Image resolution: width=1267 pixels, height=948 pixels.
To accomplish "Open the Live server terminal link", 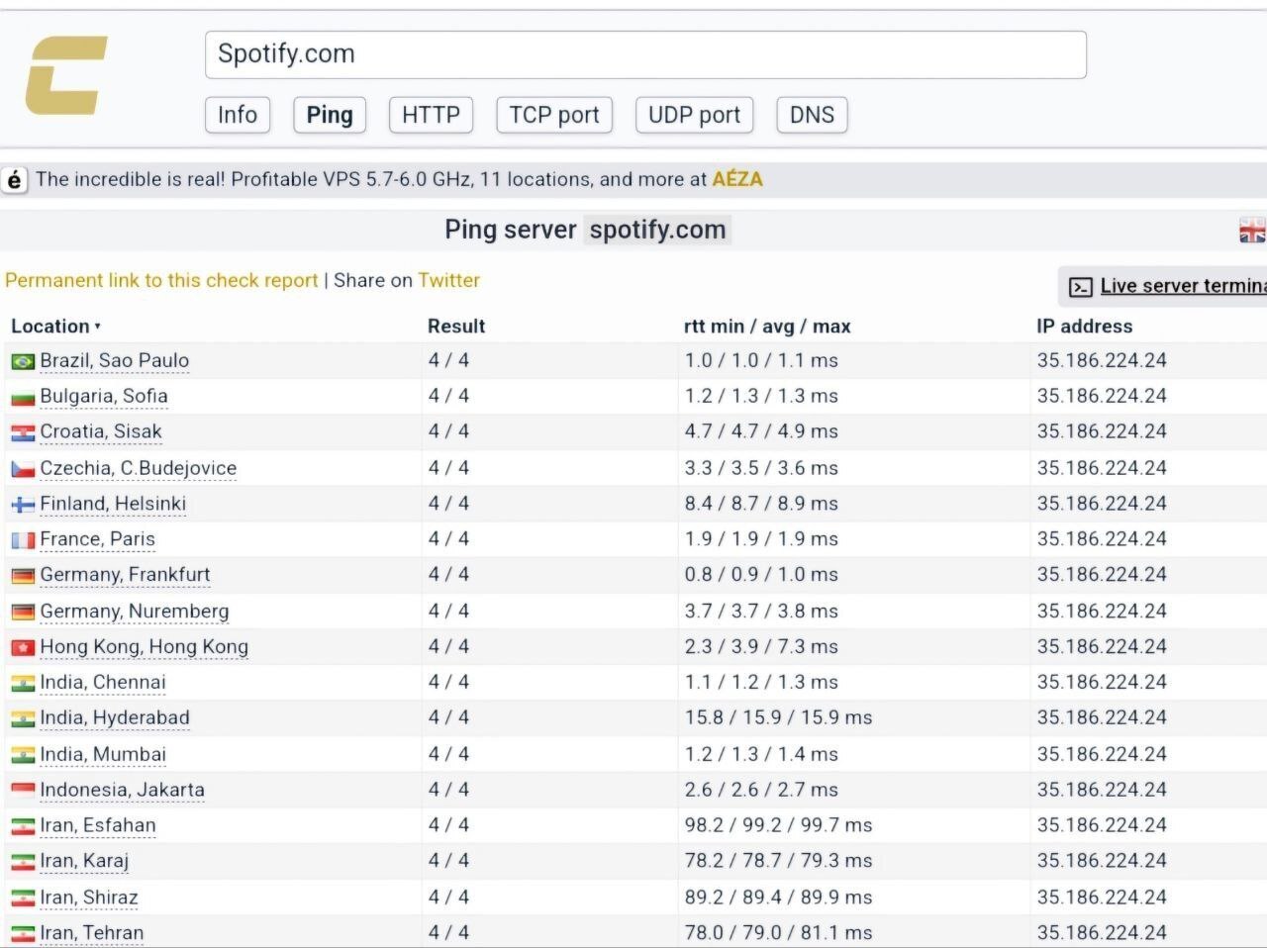I will (x=1183, y=286).
